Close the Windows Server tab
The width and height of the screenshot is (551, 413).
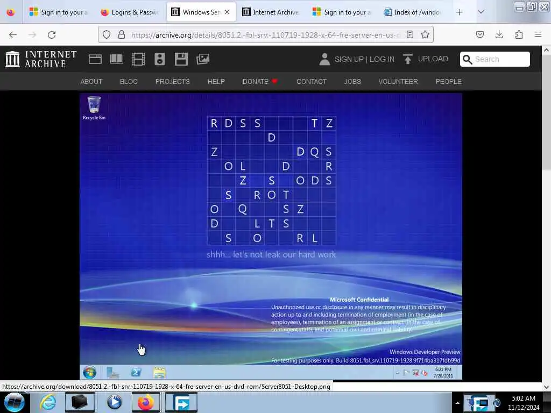227,12
